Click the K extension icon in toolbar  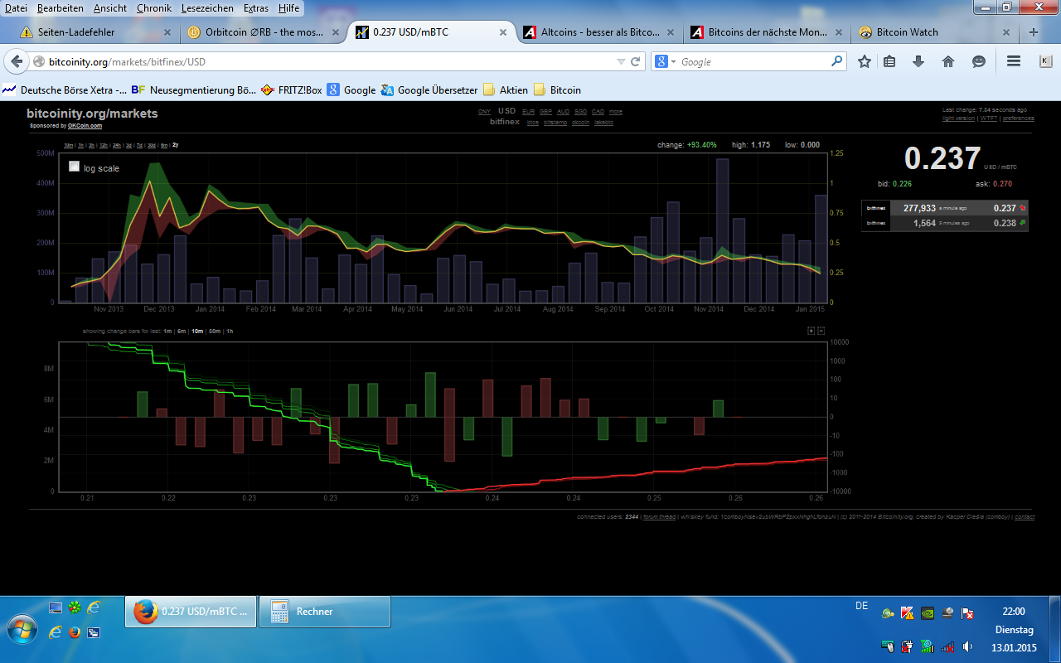click(1044, 61)
